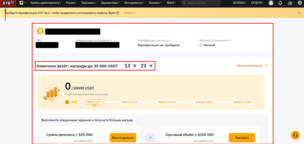The height and width of the screenshot is (144, 304).
Task: Expand the Банкинг menu
Action: [x=156, y=3]
